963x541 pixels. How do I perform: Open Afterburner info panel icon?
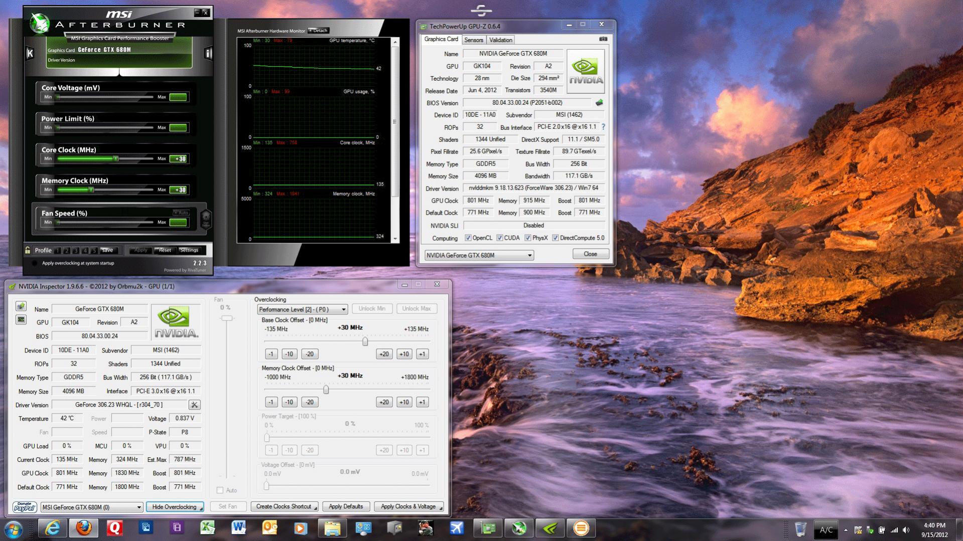[208, 53]
